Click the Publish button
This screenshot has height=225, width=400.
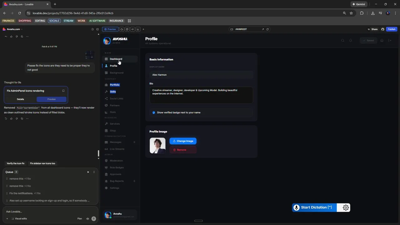pyautogui.click(x=392, y=29)
